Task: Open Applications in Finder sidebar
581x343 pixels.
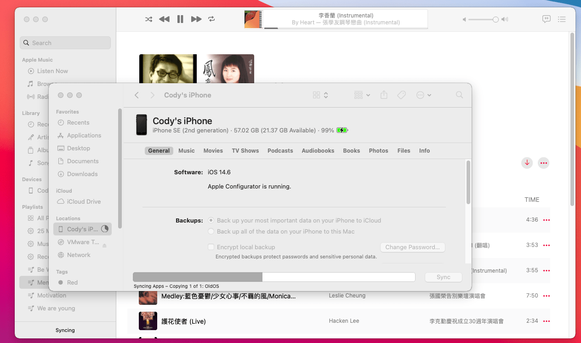Action: [79, 136]
